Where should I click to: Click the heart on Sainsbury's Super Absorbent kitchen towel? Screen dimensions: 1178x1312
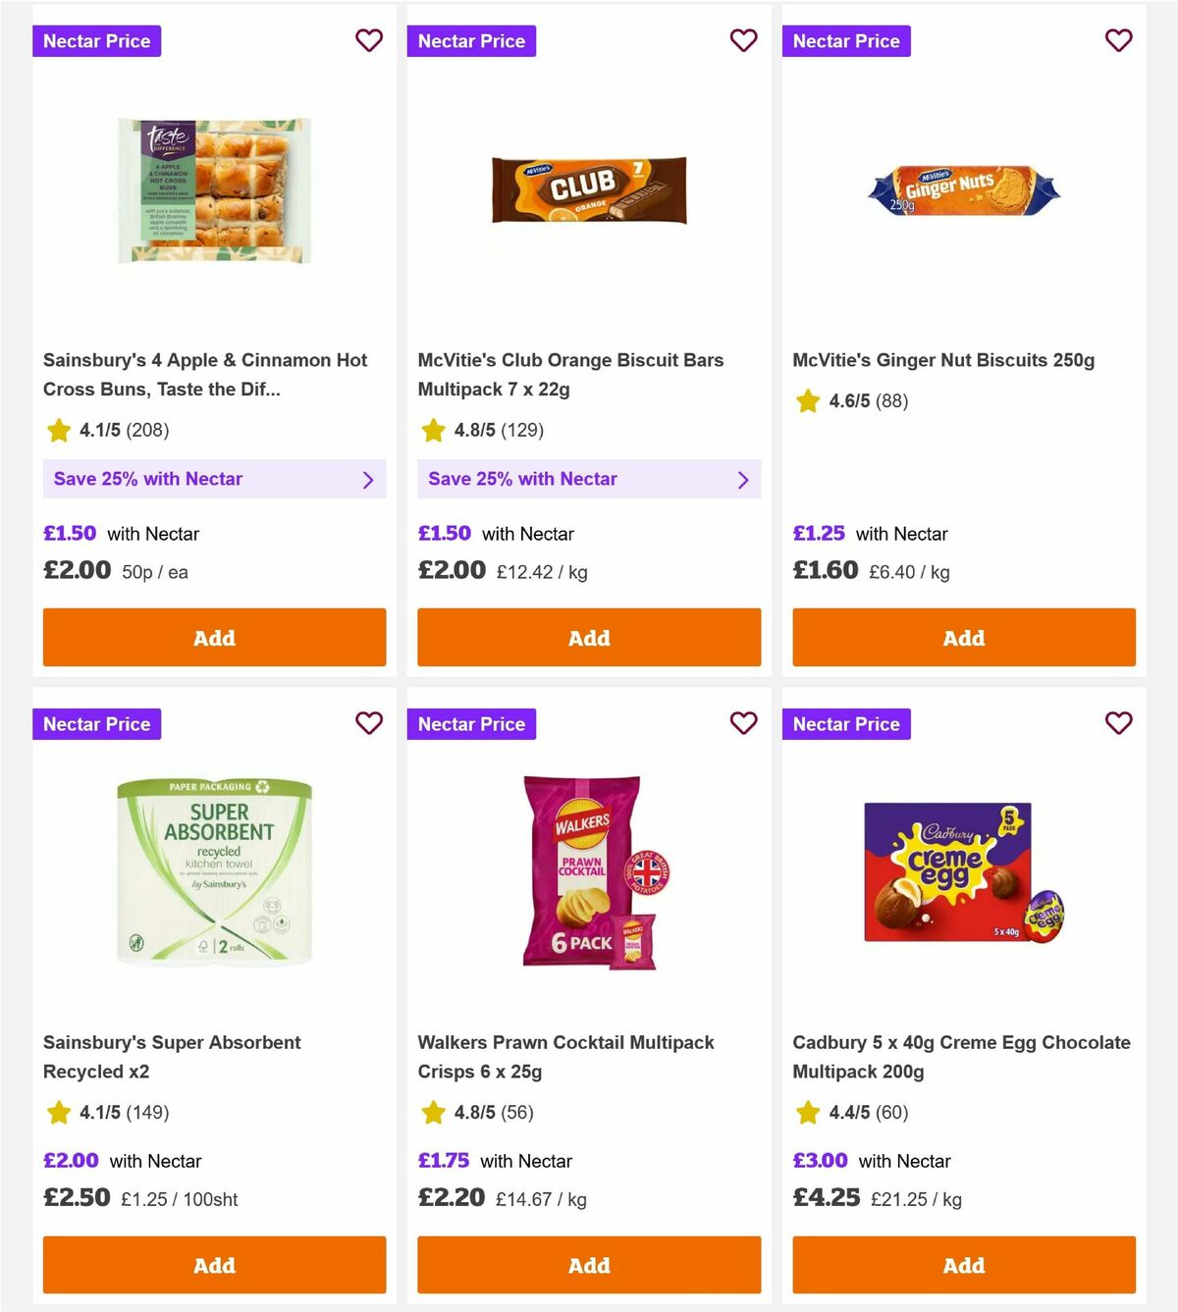pos(369,723)
